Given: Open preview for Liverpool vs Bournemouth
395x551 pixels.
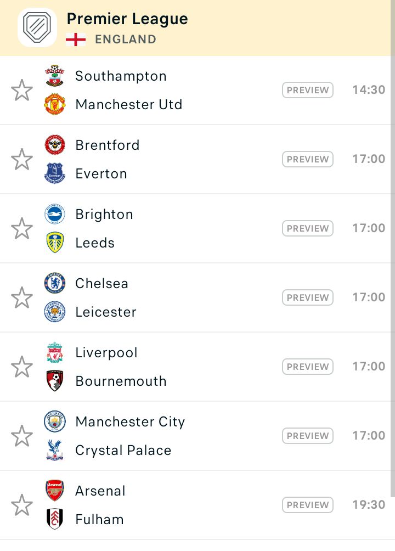Looking at the screenshot, I should click(307, 367).
